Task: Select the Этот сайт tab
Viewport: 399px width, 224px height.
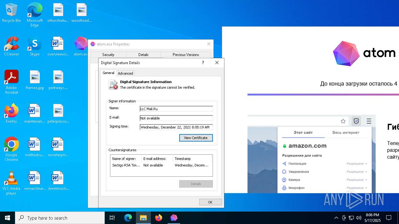Action: 303,133
